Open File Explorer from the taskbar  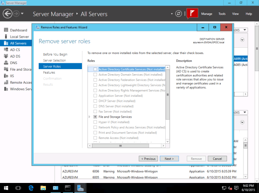[42, 188]
